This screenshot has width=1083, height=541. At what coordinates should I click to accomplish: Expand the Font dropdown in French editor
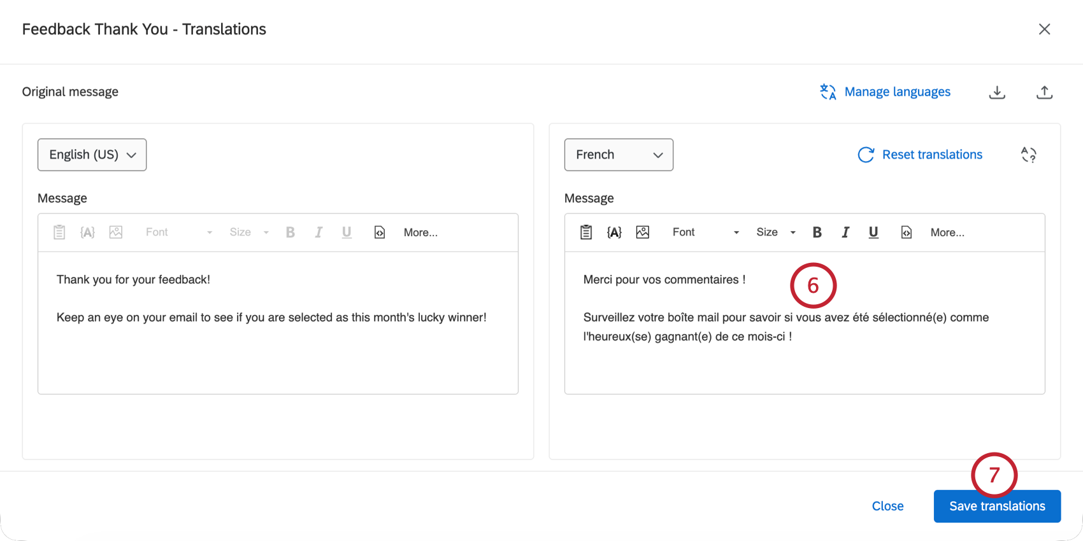pyautogui.click(x=705, y=232)
